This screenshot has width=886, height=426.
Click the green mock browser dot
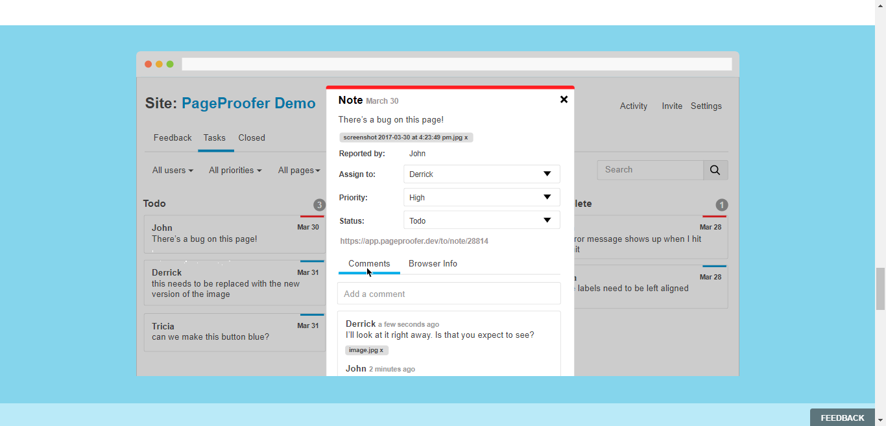click(170, 64)
